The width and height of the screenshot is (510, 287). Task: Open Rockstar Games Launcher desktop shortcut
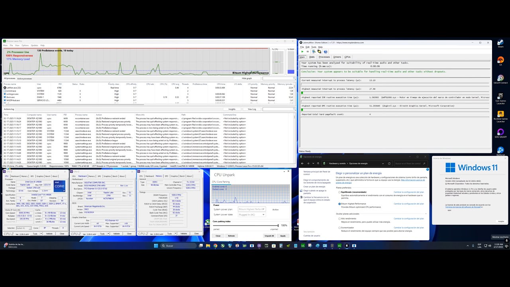point(500,117)
